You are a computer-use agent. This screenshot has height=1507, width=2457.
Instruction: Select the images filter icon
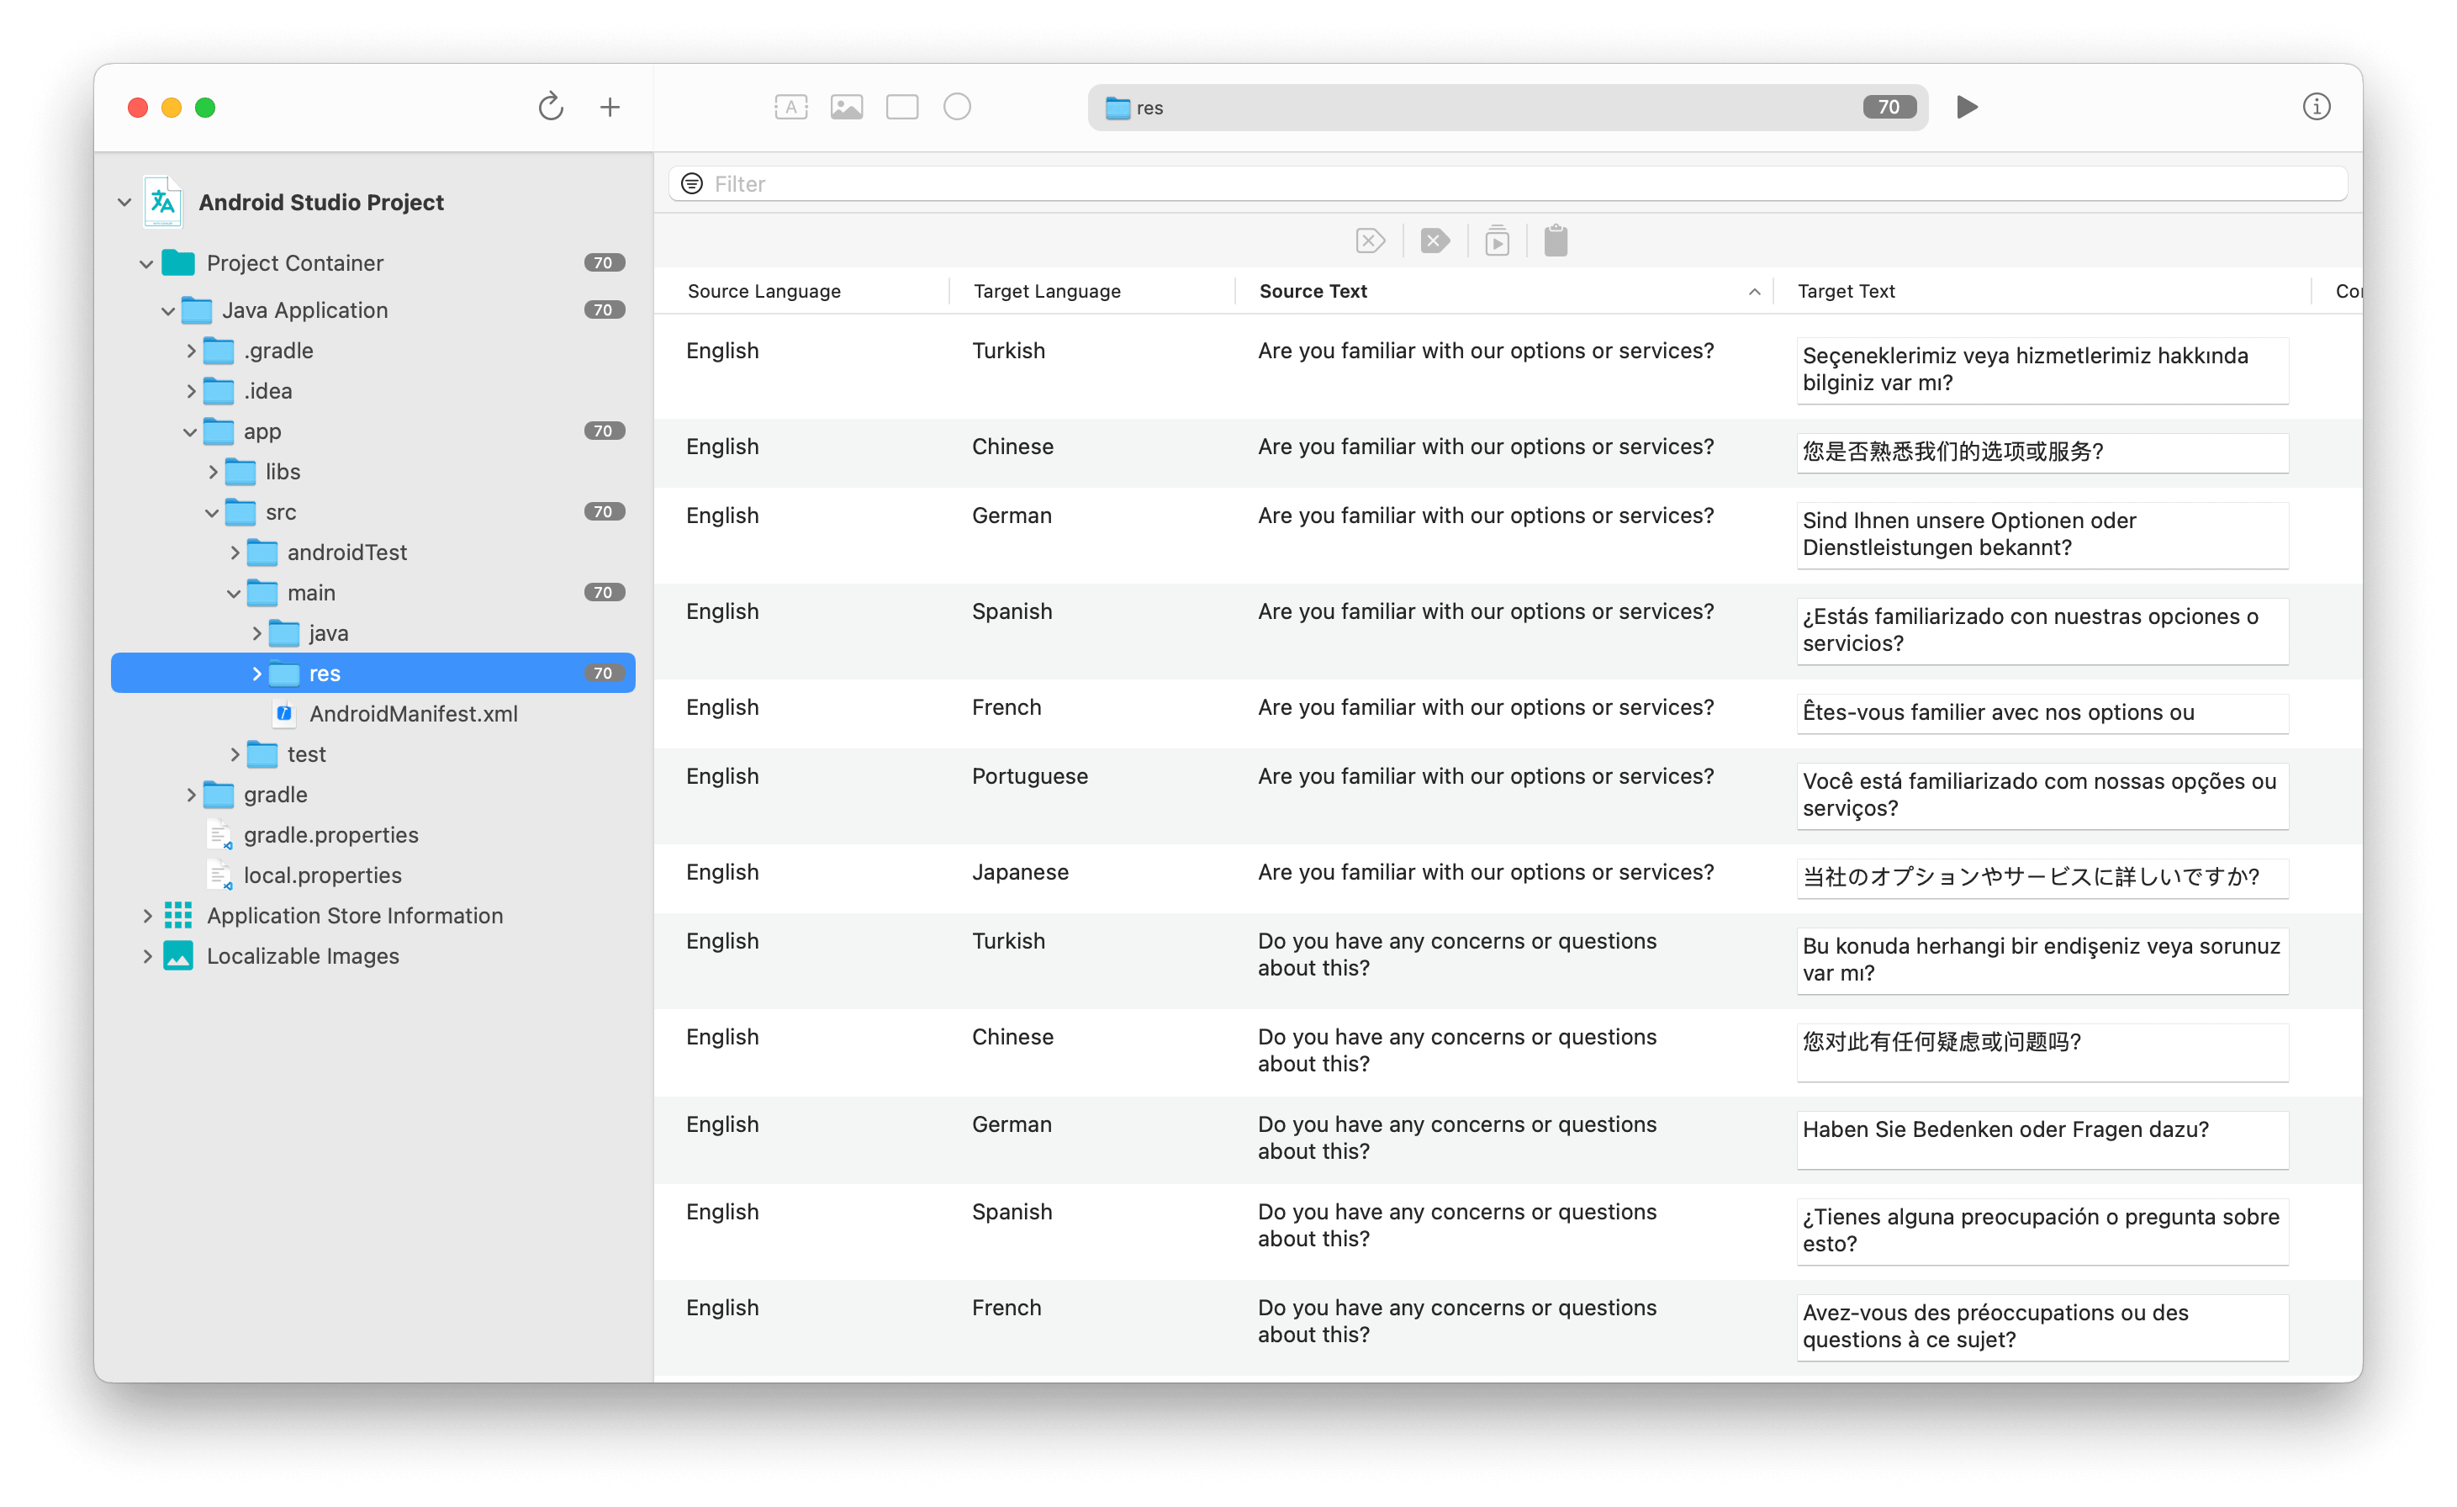click(x=847, y=107)
